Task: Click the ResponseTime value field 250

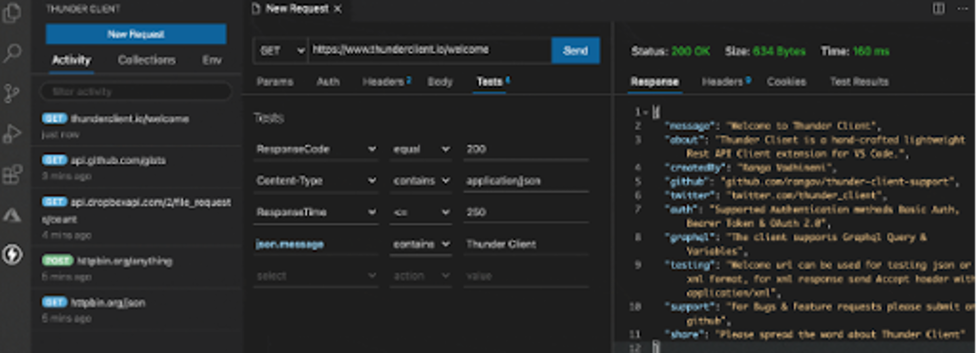Action: [x=526, y=212]
